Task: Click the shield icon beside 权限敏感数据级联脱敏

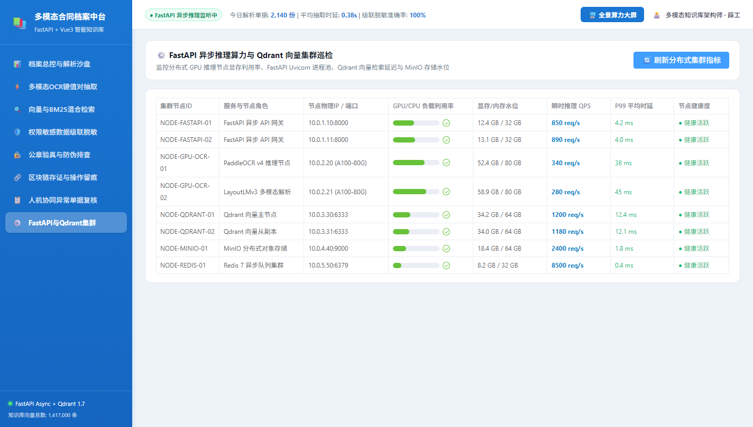Action: tap(17, 132)
